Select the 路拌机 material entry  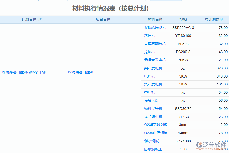pyautogui.click(x=149, y=36)
